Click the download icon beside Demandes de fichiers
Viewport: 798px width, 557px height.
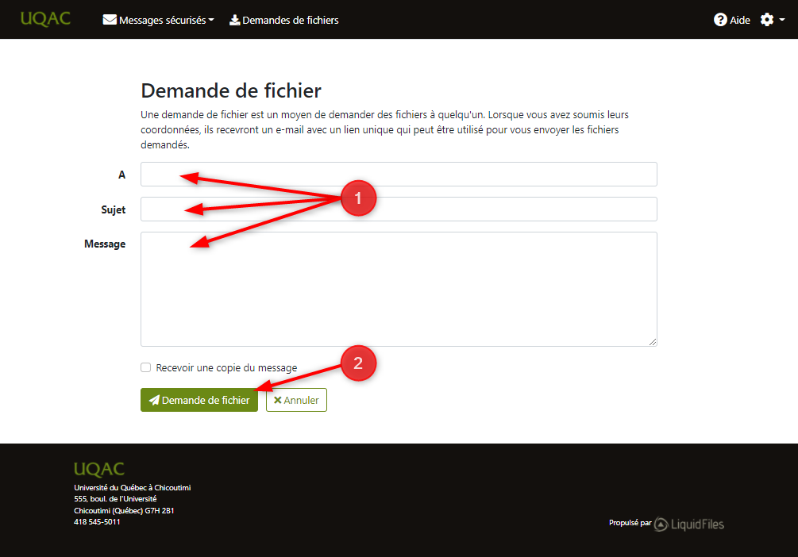click(234, 20)
